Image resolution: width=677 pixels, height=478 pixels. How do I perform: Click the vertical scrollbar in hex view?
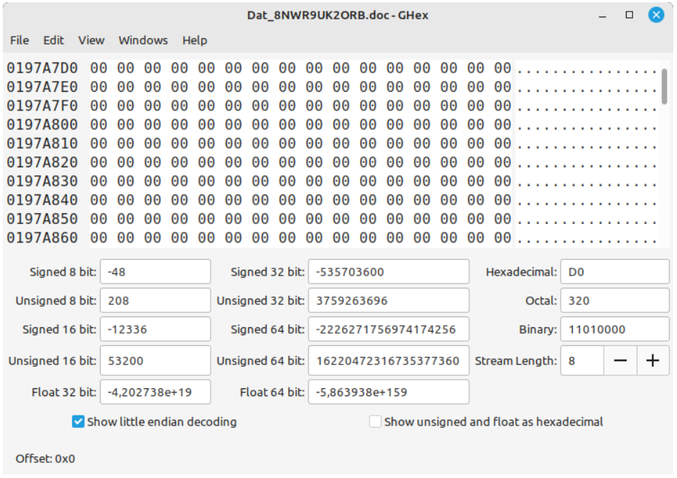click(665, 86)
